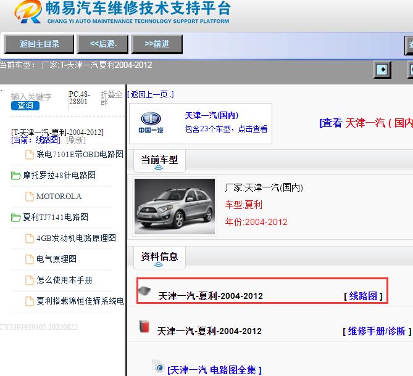The image size is (413, 376).
Task: Open the MOTOROLA document
Action: [x=59, y=197]
